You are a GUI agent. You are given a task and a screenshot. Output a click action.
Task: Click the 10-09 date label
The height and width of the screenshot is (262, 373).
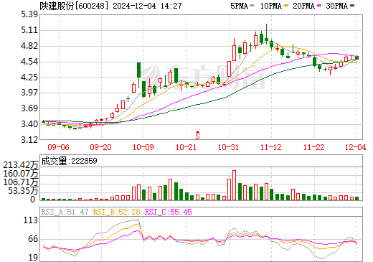[143, 147]
